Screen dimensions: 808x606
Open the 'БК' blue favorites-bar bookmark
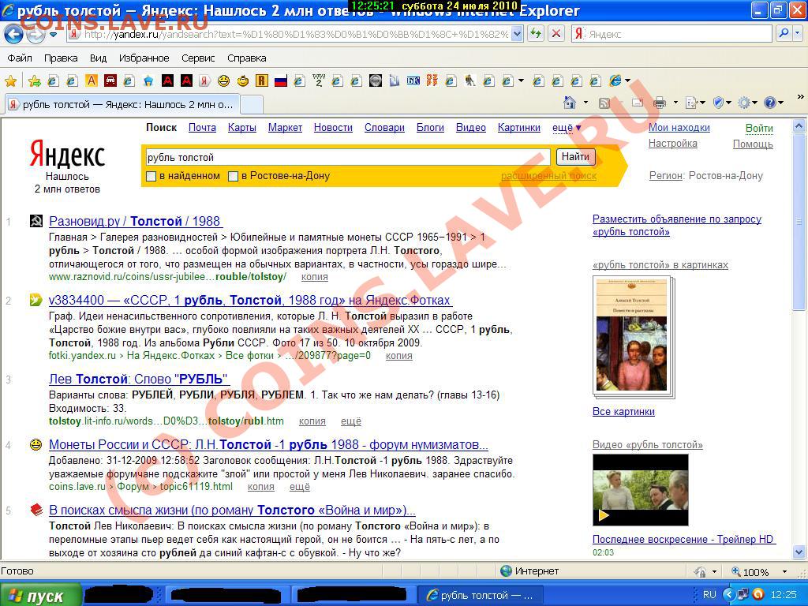[413, 80]
